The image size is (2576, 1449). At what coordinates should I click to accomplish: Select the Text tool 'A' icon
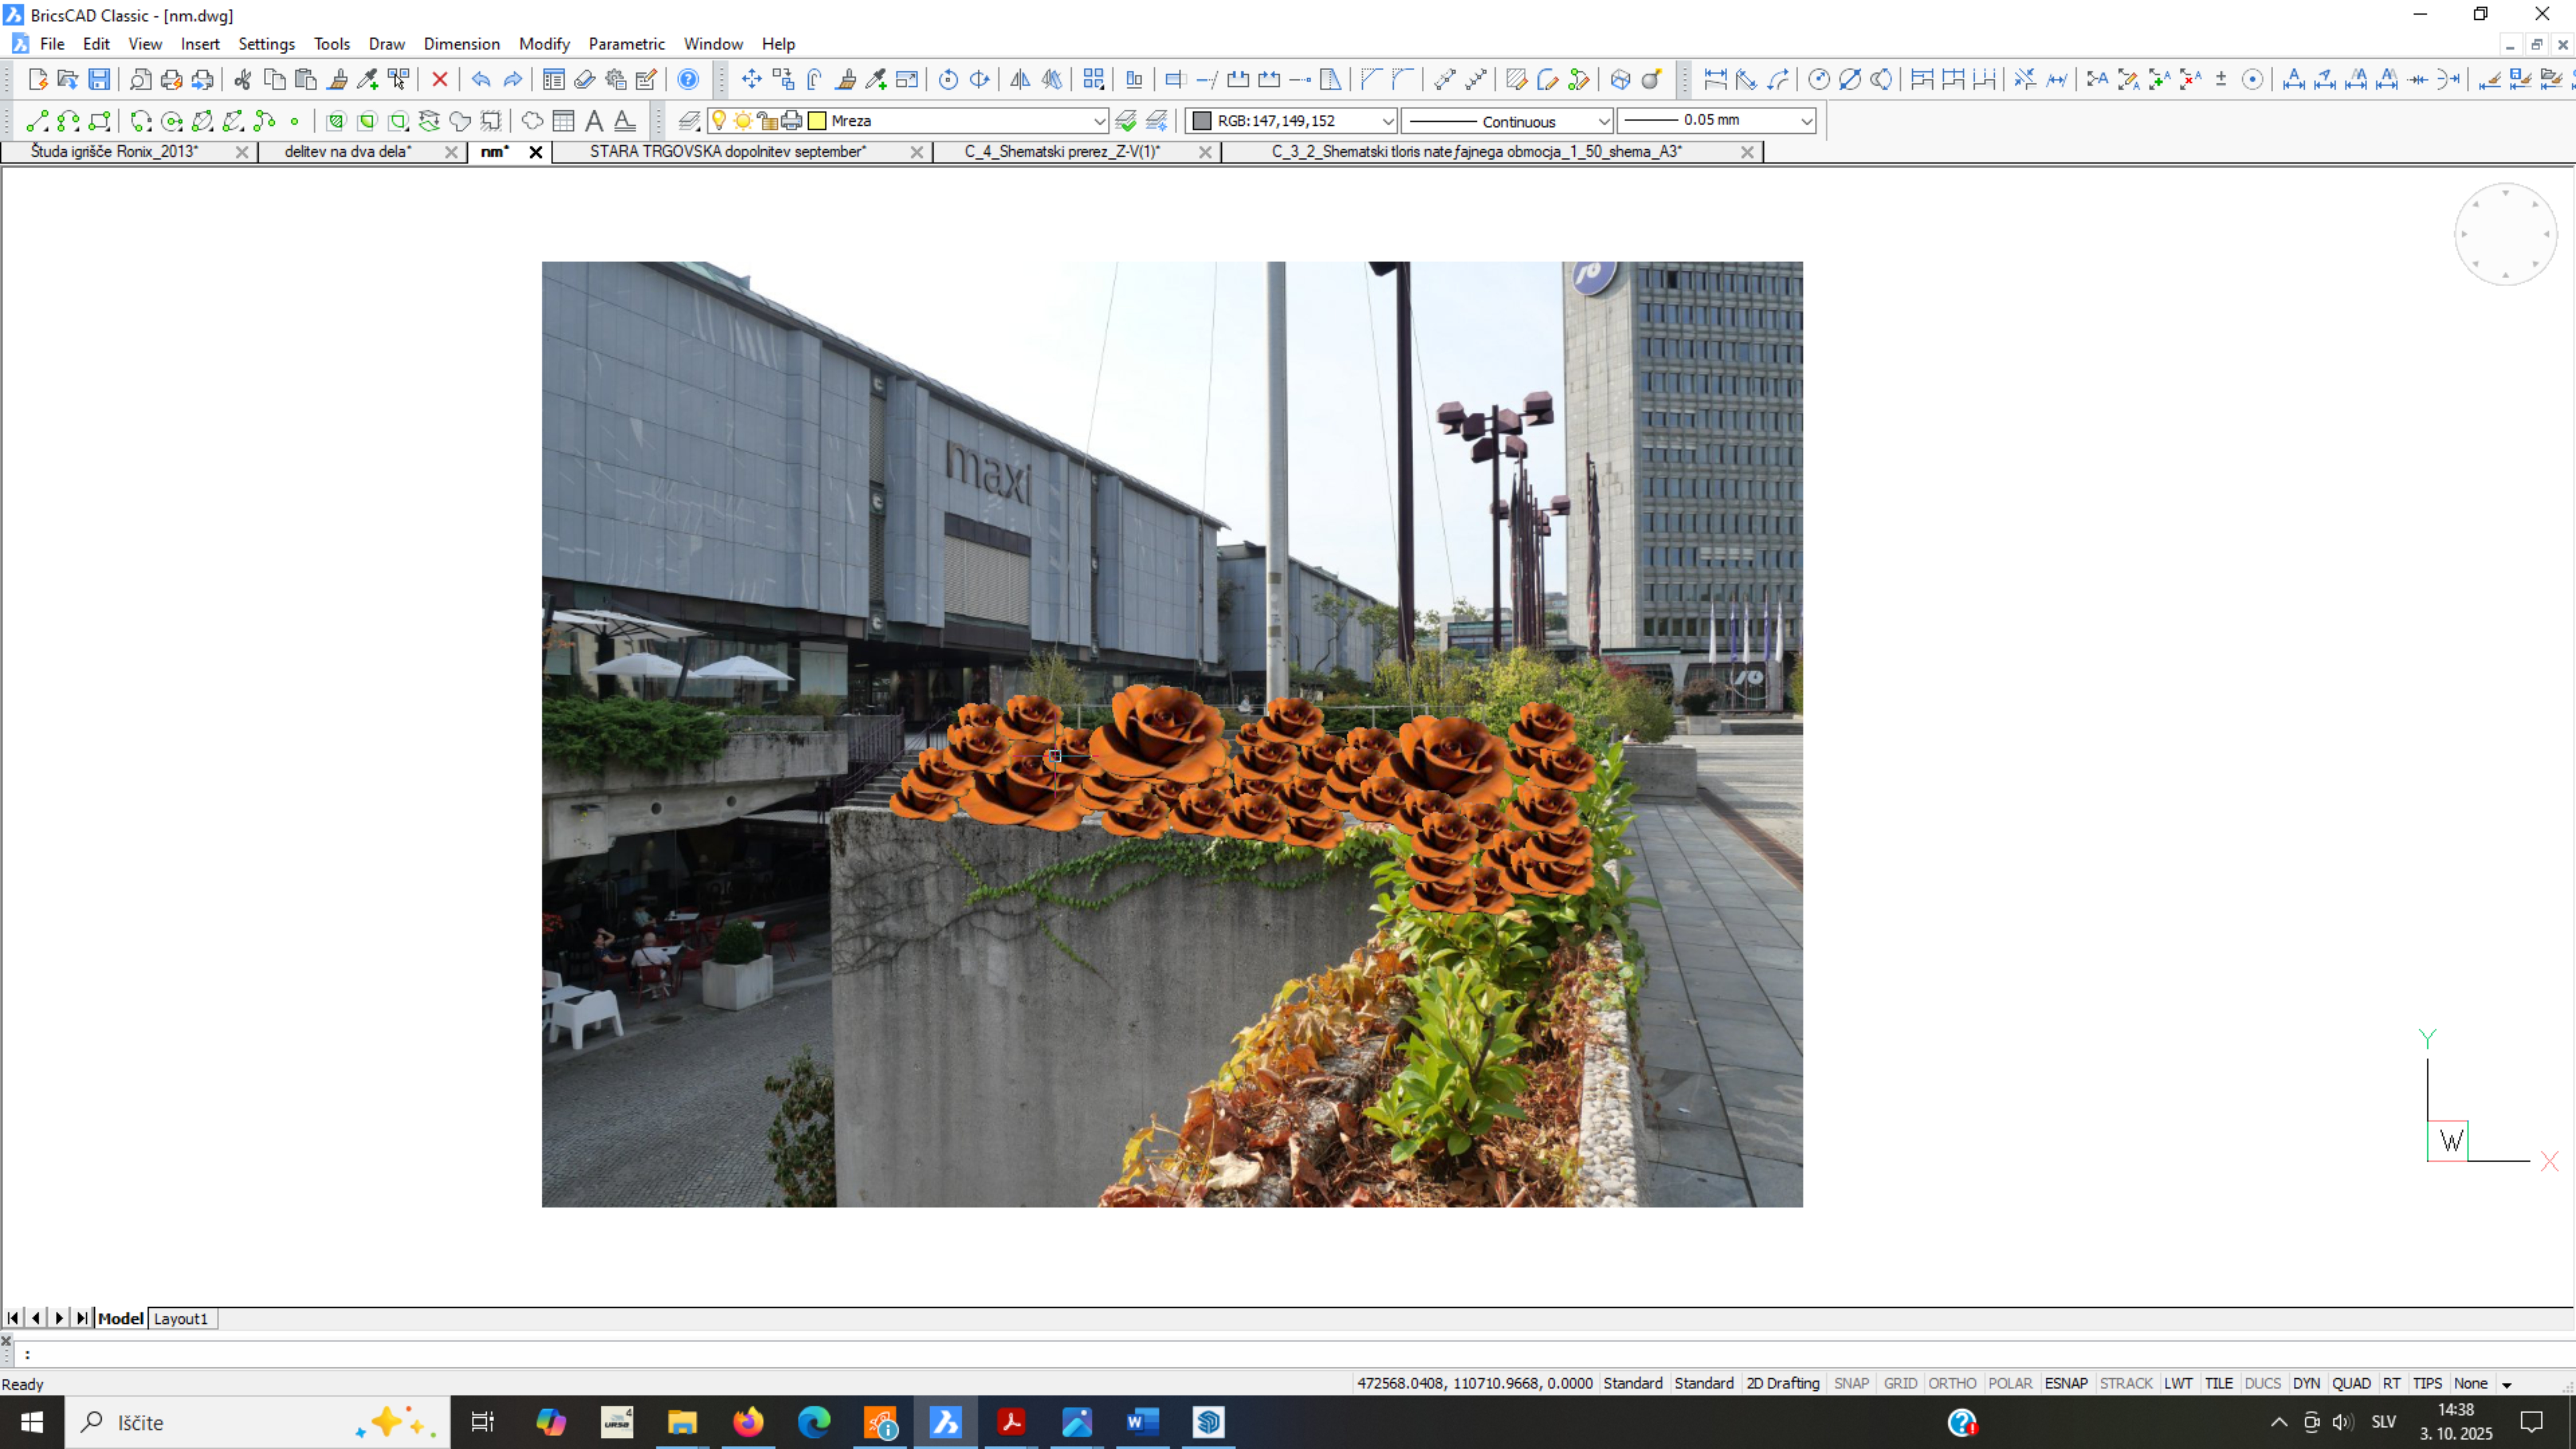coord(594,121)
